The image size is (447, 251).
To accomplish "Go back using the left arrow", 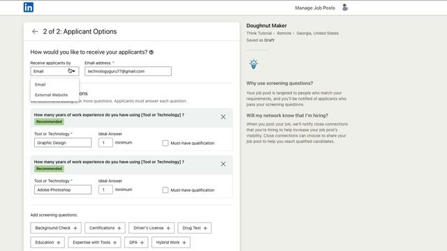I will pos(35,31).
